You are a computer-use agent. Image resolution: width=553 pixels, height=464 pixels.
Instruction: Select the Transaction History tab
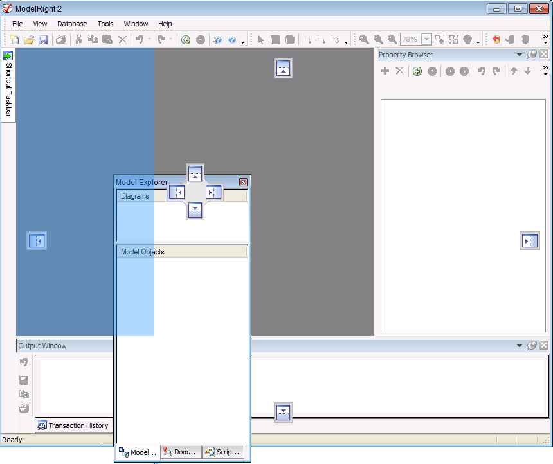coord(73,425)
